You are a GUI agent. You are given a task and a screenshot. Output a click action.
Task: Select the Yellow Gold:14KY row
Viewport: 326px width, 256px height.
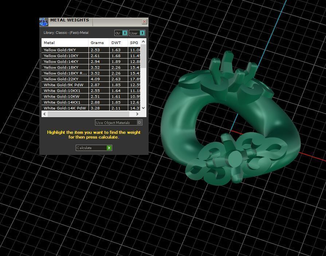click(91, 61)
